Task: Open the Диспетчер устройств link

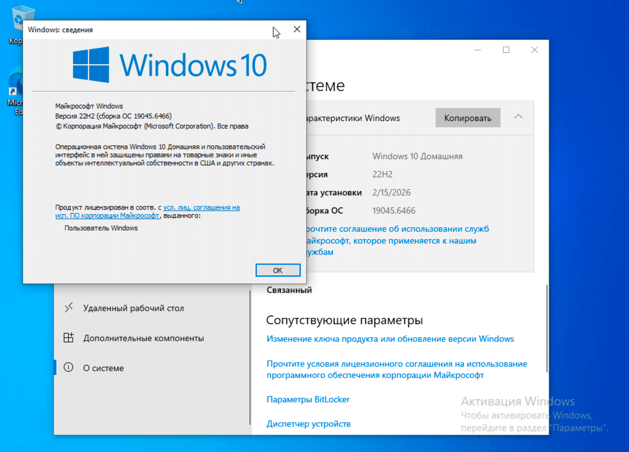Action: (308, 424)
